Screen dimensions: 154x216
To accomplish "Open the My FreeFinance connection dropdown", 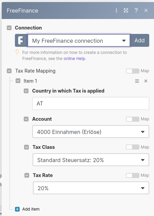I will pyautogui.click(x=79, y=40).
